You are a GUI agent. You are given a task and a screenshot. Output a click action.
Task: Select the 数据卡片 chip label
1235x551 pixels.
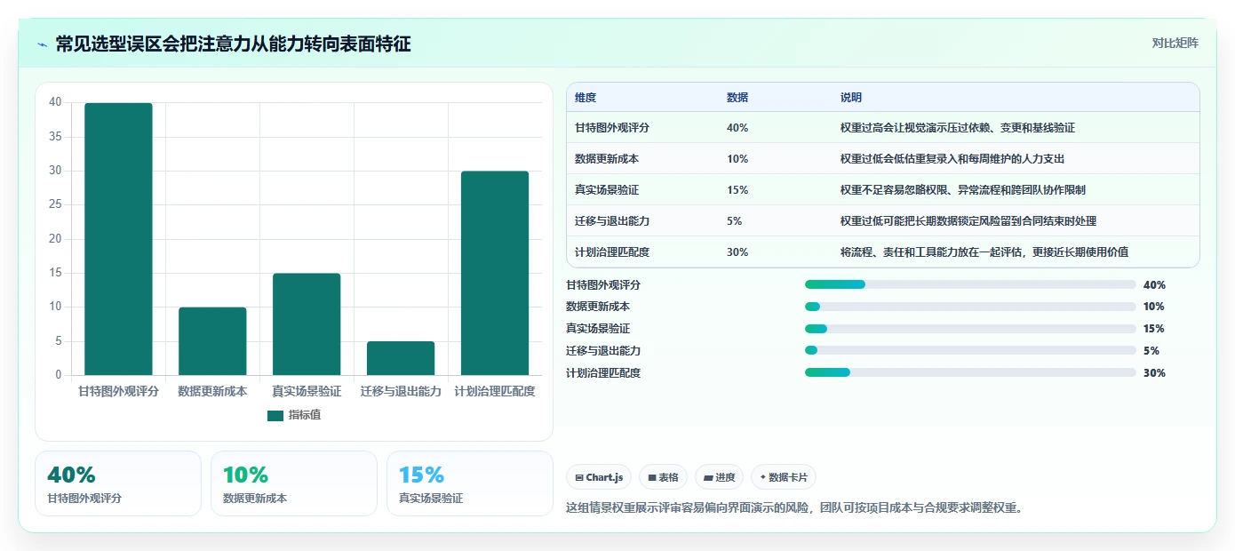788,477
